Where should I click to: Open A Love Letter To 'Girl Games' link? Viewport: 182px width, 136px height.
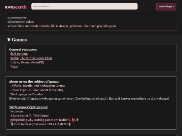(30, 116)
